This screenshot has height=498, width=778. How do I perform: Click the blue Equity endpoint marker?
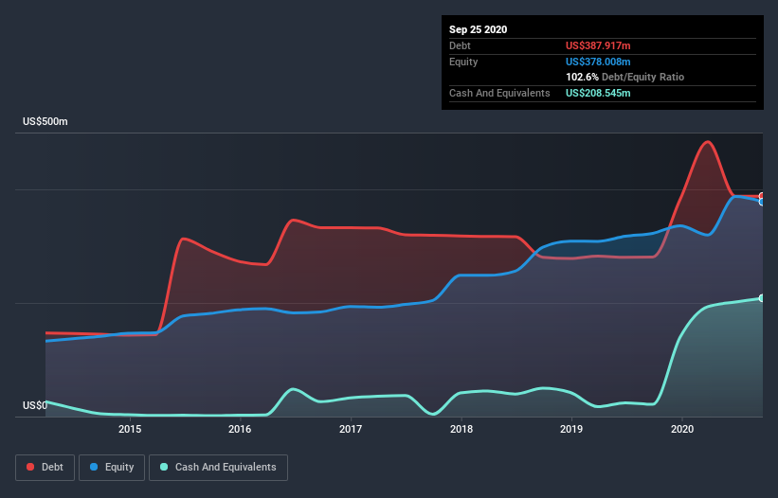762,202
